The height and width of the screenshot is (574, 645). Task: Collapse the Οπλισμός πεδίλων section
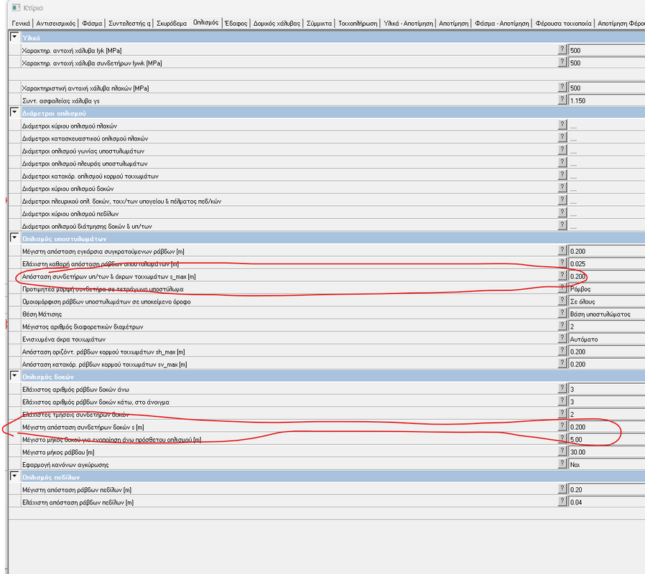[x=14, y=476]
